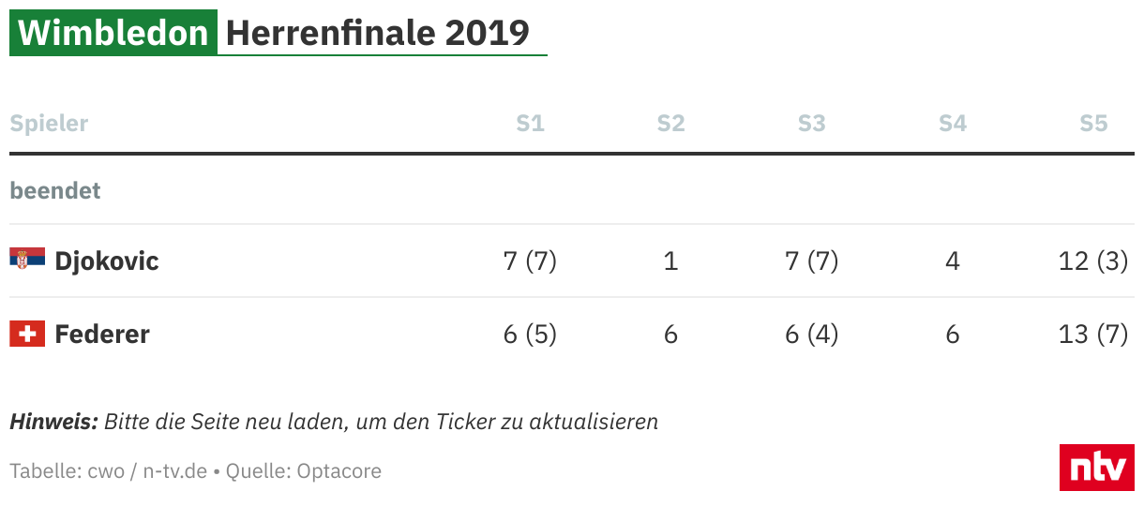Click Federer's fifth set score 13 (7)

[x=1093, y=334]
